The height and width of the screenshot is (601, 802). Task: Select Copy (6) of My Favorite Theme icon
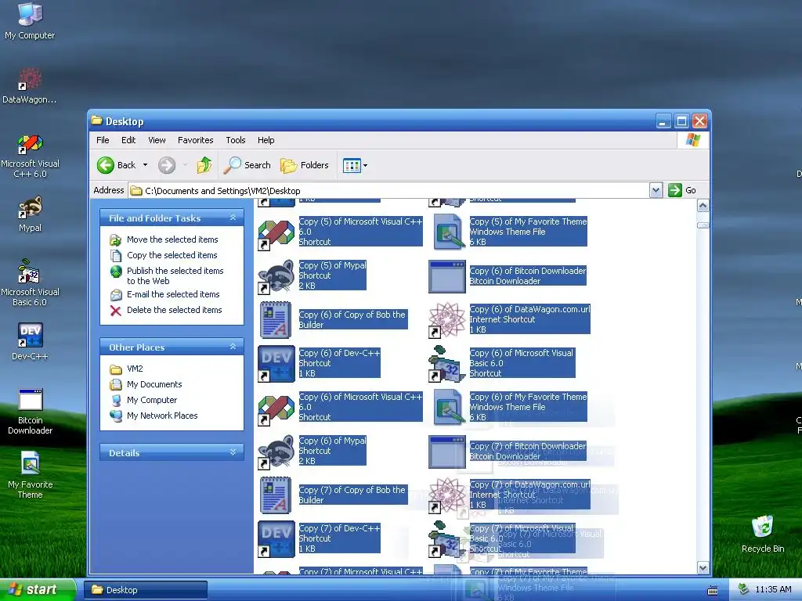coord(447,408)
